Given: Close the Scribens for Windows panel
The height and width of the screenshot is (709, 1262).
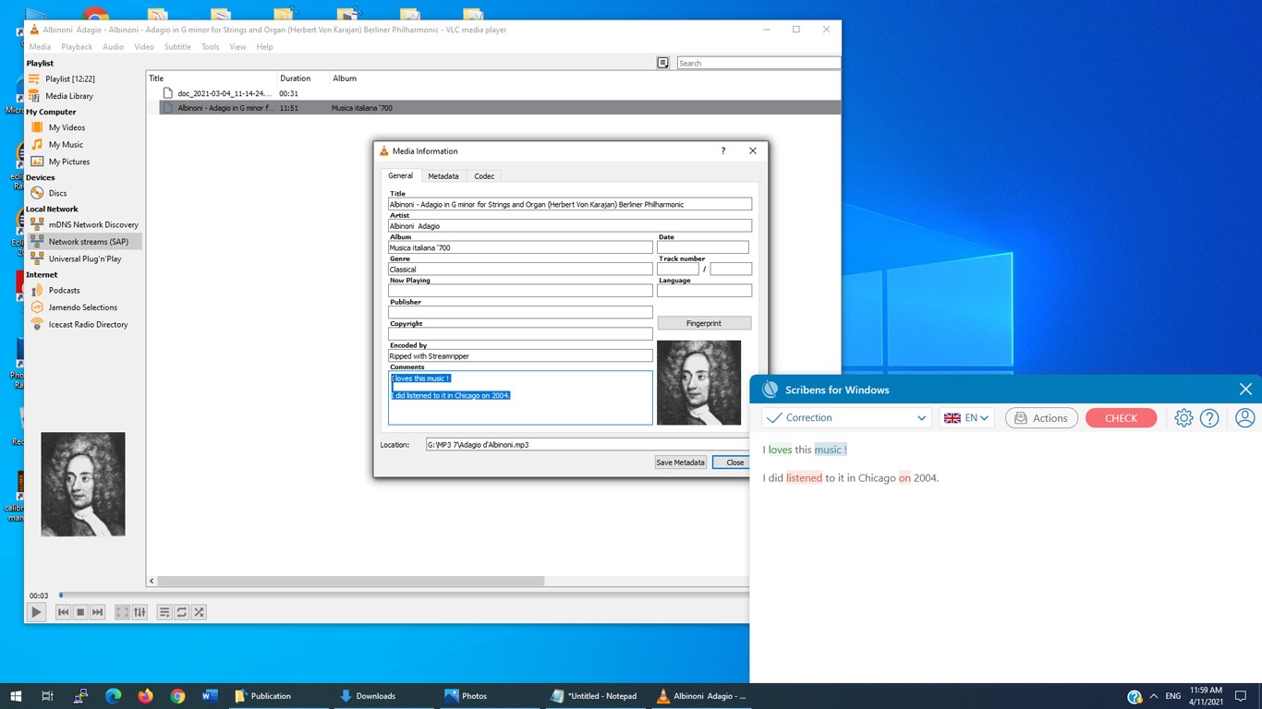Looking at the screenshot, I should click(x=1245, y=390).
